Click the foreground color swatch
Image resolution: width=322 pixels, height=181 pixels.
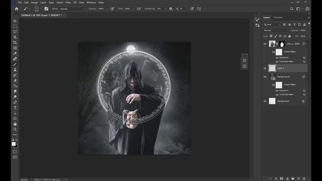pos(14,144)
